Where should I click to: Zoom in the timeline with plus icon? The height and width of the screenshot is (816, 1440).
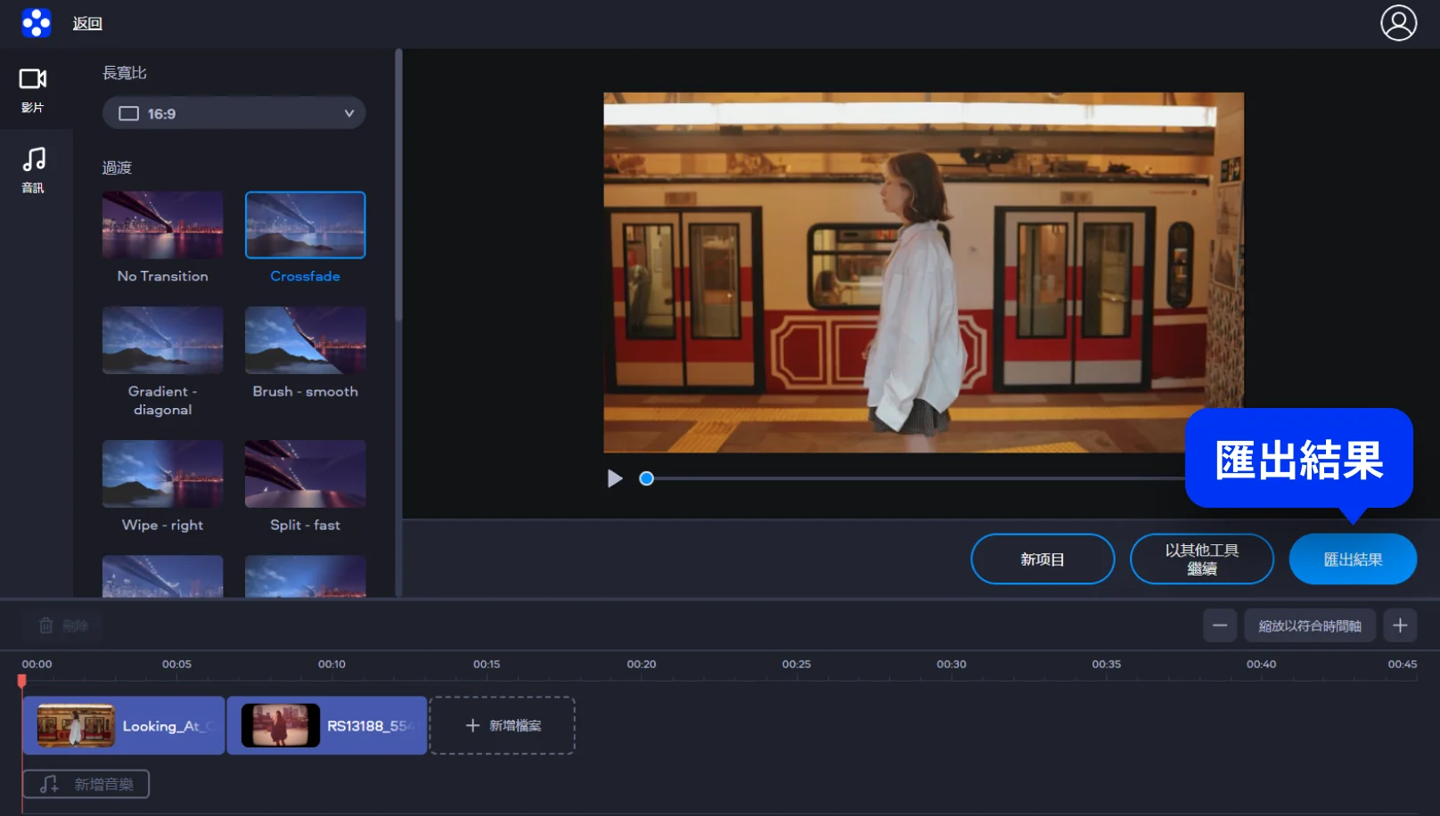(x=1399, y=625)
